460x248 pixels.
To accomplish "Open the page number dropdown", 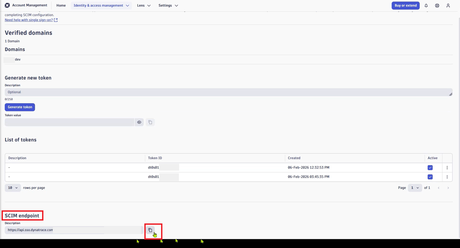I will point(415,188).
